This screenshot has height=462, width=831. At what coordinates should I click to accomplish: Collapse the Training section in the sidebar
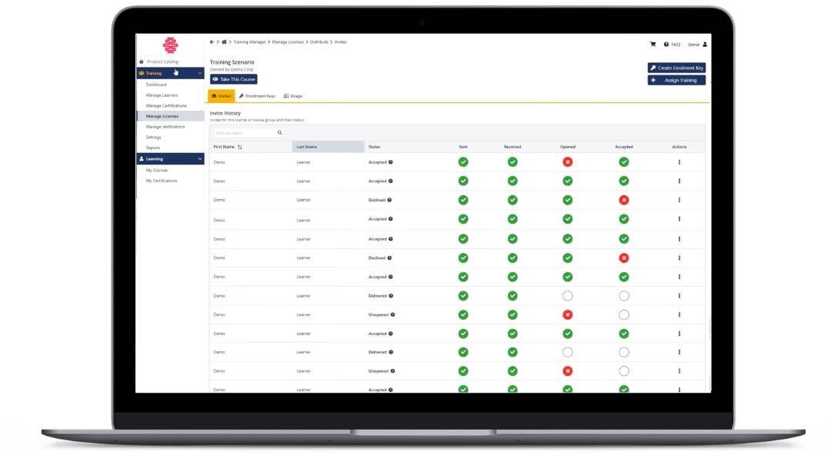pos(200,73)
